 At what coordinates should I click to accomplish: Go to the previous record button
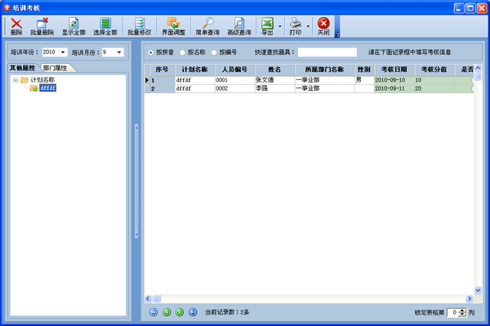pyautogui.click(x=167, y=312)
